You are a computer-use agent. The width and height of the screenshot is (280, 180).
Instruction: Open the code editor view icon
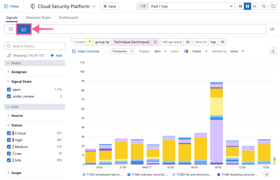pos(272,29)
